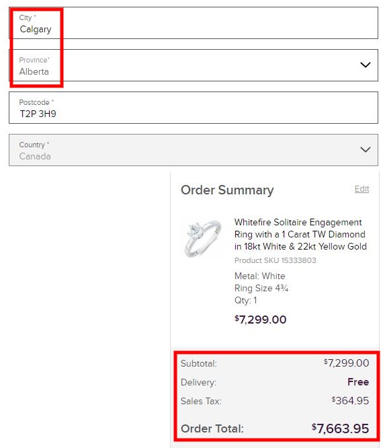This screenshot has width=383, height=448.
Task: Open the Province dropdown showing Alberta
Action: click(x=194, y=65)
